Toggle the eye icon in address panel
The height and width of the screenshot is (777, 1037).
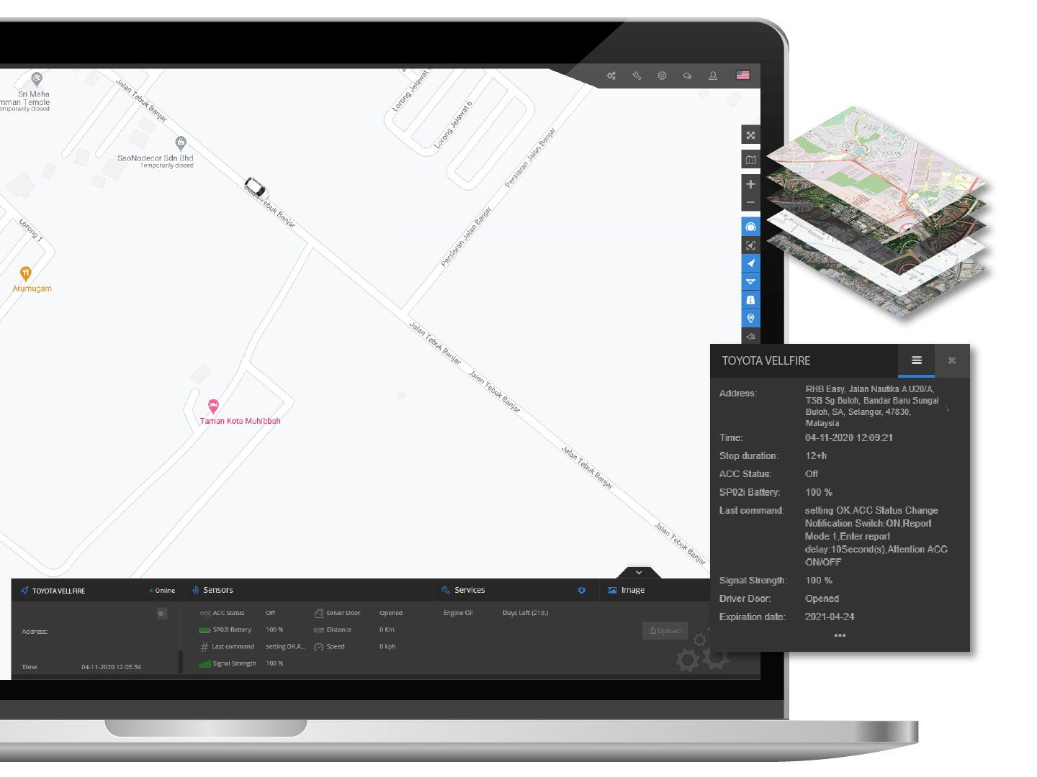click(162, 614)
